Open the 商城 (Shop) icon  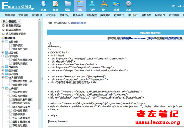point(116,5)
